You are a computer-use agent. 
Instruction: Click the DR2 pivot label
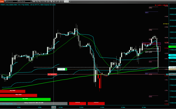tap(151, 30)
